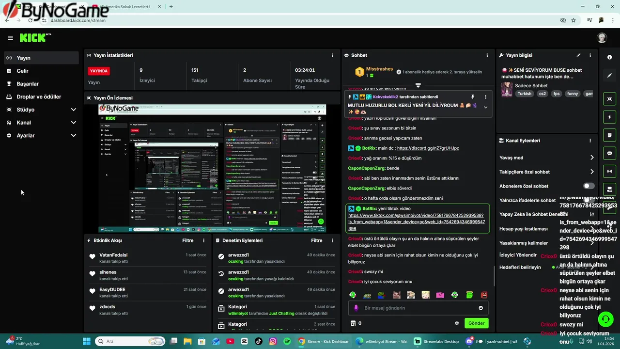The height and width of the screenshot is (349, 620).
Task: Open Windows Start menu
Action: tap(87, 341)
